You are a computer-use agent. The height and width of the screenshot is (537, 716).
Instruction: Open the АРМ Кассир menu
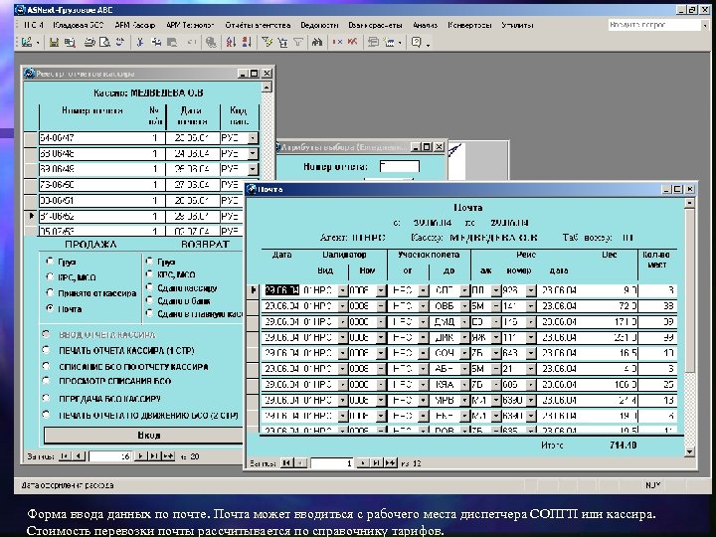(134, 25)
